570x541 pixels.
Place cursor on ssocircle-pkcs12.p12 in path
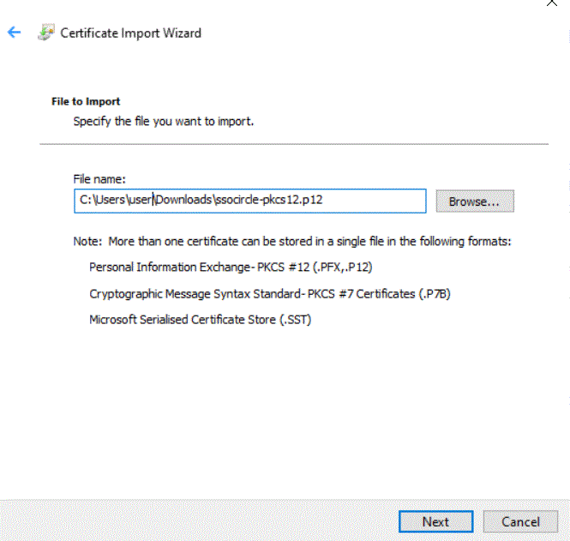point(269,200)
